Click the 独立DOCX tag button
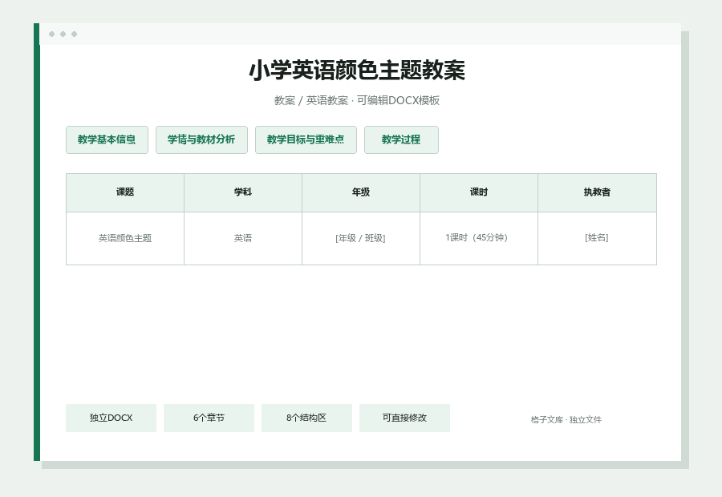The width and height of the screenshot is (722, 497). pos(111,418)
